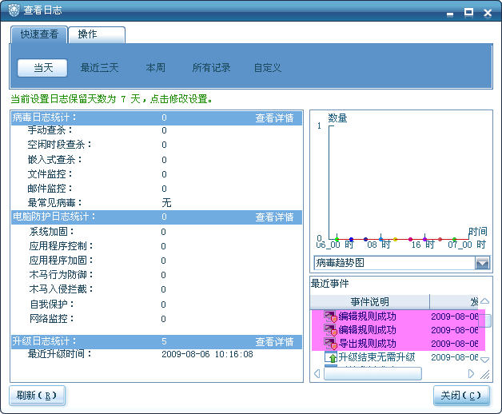Open 查看详情 for 电脑防护日志统计
Screen dimensions: 502x414
pyautogui.click(x=274, y=217)
